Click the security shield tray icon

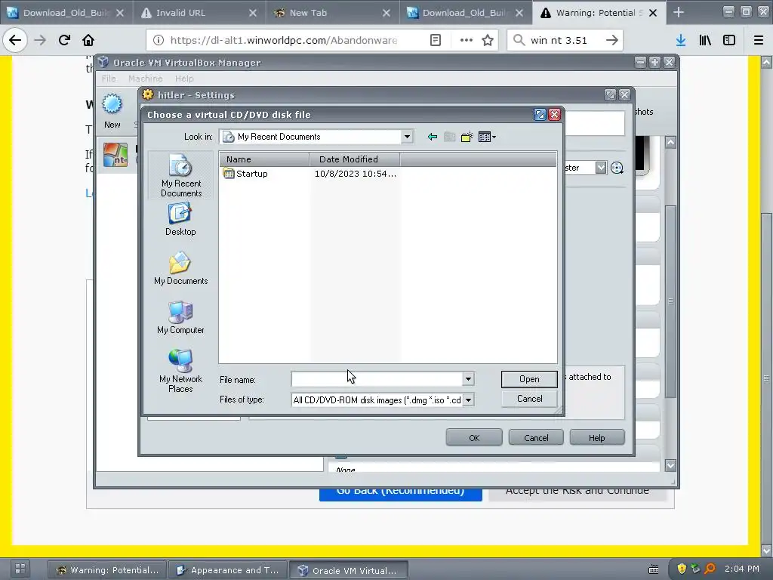click(x=682, y=569)
